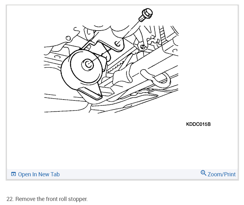Screen dimensions: 244x205
Task: Select the Zoom/Print link text
Action: coord(222,174)
